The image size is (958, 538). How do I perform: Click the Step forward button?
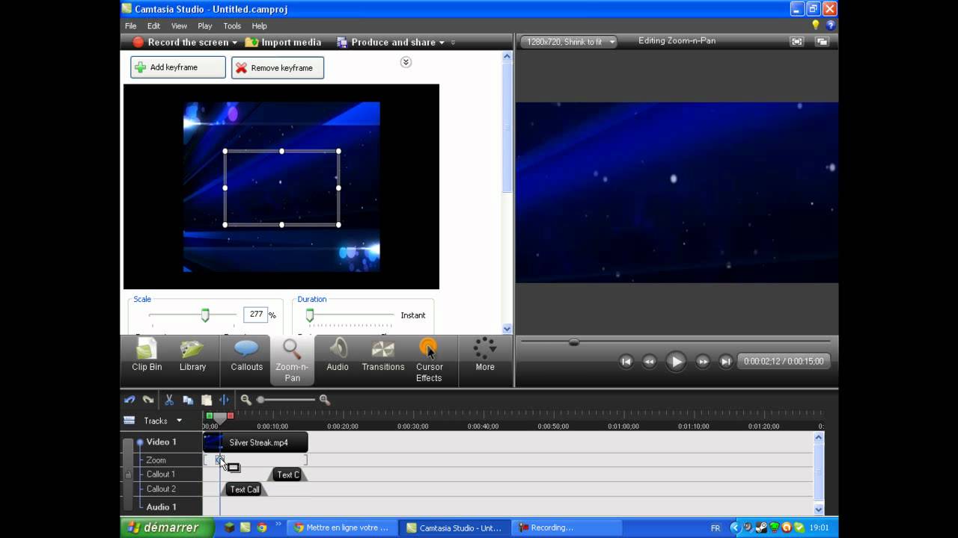(703, 362)
